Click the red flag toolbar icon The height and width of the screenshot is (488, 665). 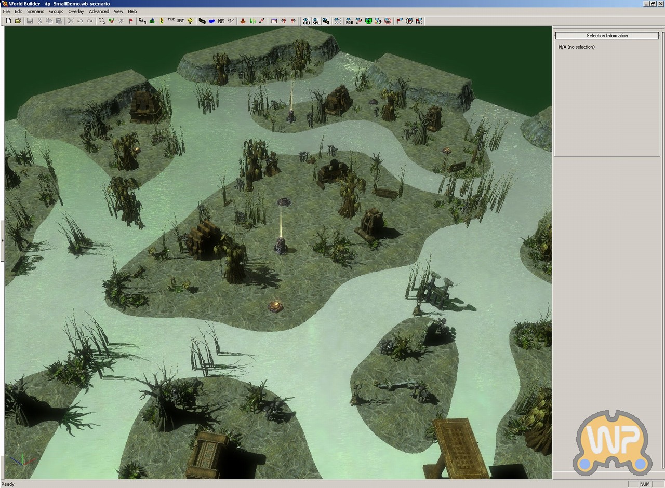[x=131, y=21]
